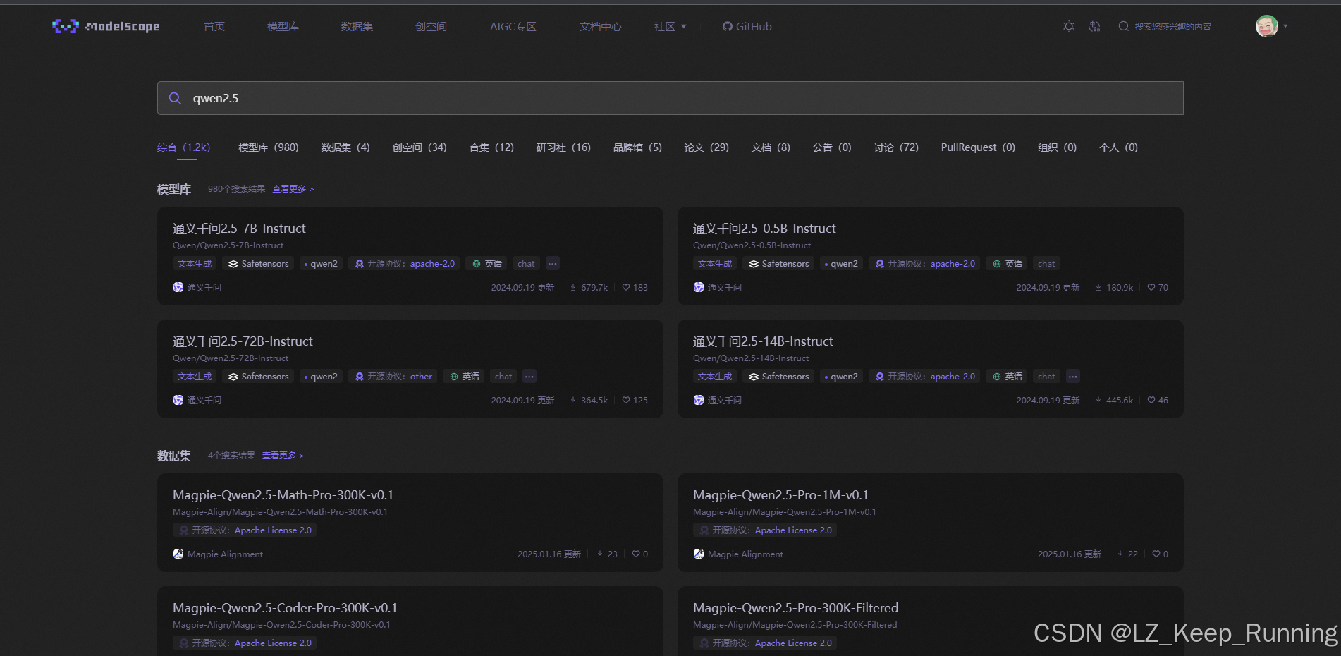
Task: Click the Safetensors tag on 7B-Instruct card
Action: (259, 264)
